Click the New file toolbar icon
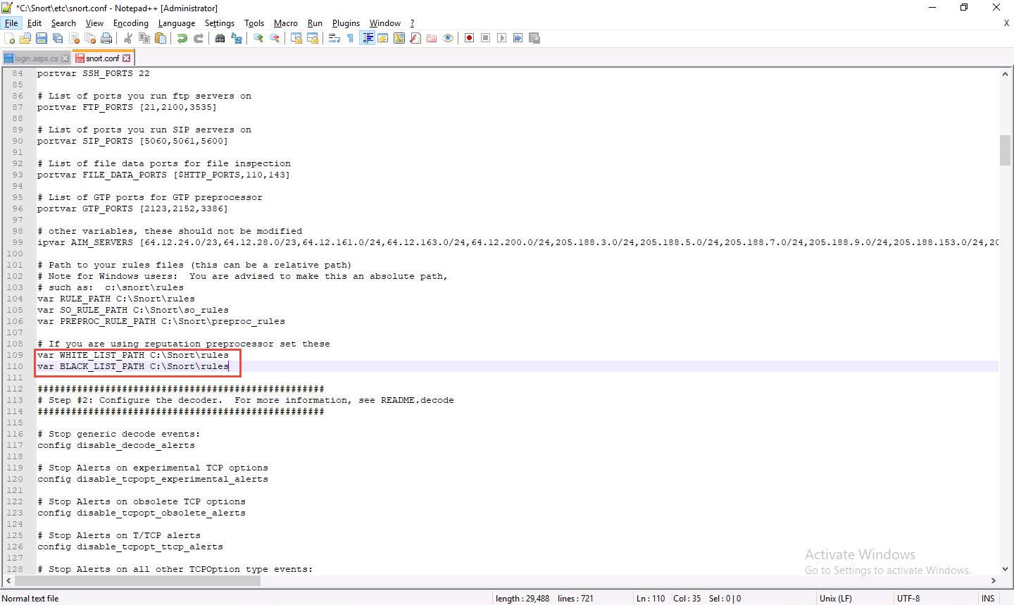 tap(10, 38)
